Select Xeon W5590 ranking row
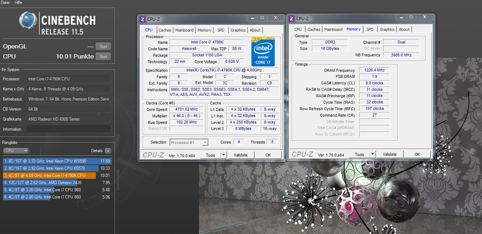Screen dimensions: 482x234 click(x=57, y=161)
